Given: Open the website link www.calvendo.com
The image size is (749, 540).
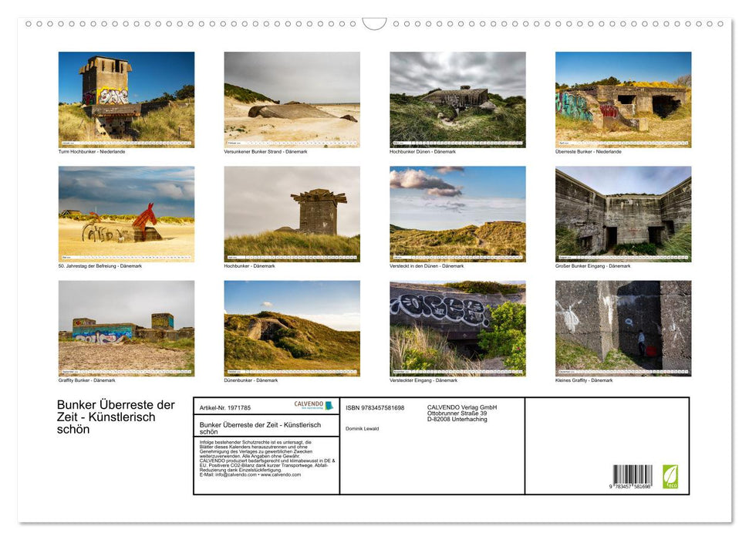Looking at the screenshot, I should 281,475.
